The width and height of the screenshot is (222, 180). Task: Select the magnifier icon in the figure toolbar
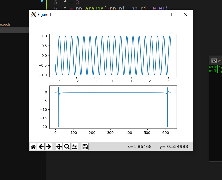(x=67, y=146)
